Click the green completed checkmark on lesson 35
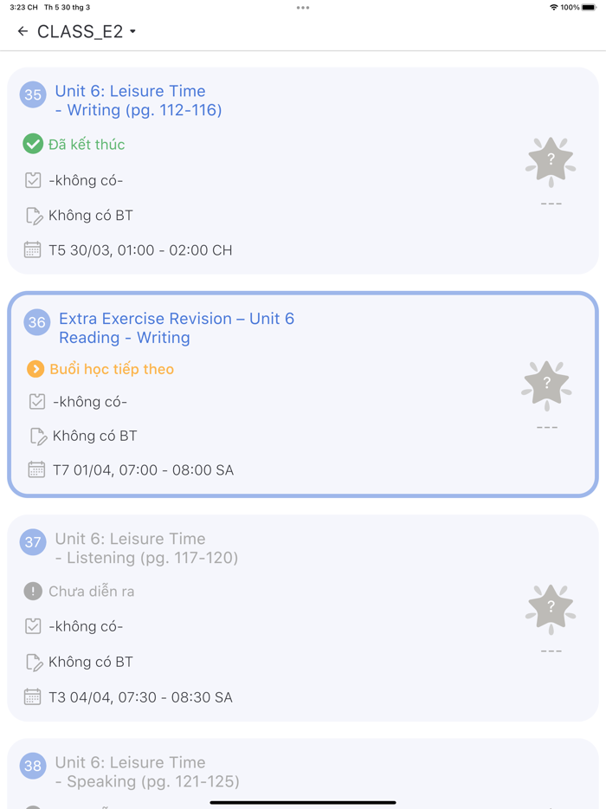The image size is (606, 809). pyautogui.click(x=33, y=144)
